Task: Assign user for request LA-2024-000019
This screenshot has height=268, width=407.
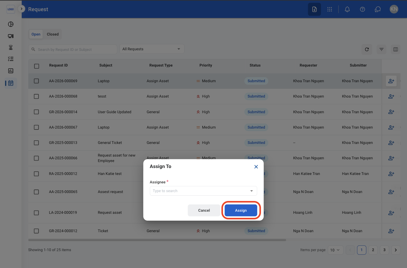Action: [391, 213]
